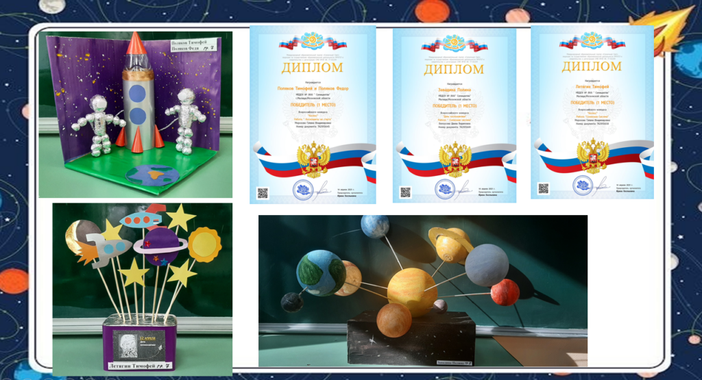Select the Завидина Полина diploma image
The height and width of the screenshot is (380, 702).
click(x=455, y=116)
